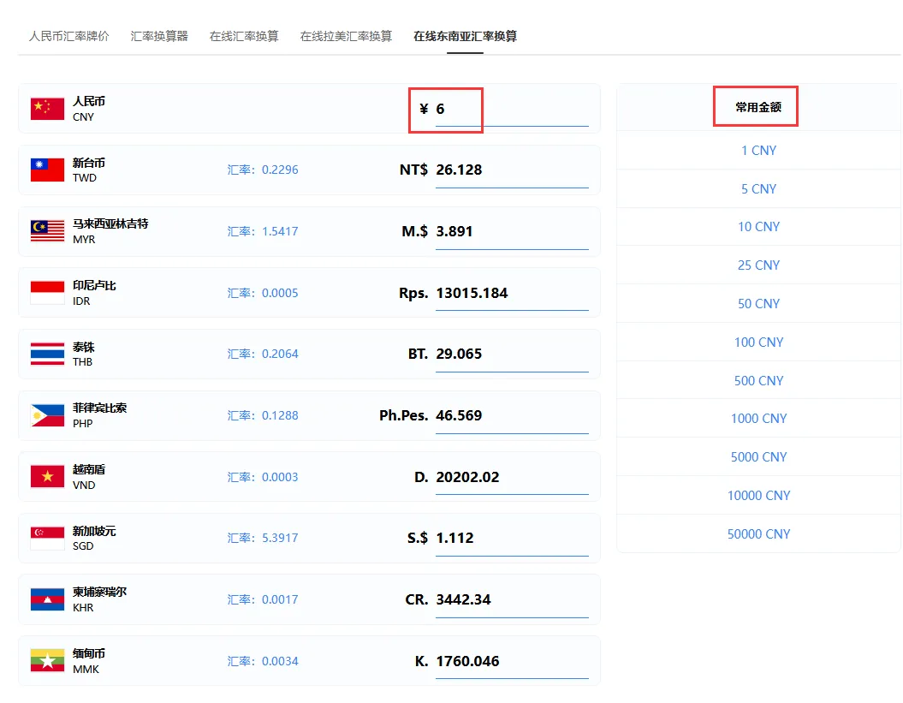
Task: Click the Myanmar flag icon for MMK
Action: (47, 661)
